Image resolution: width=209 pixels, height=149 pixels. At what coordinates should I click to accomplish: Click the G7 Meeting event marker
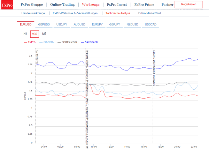37,57
